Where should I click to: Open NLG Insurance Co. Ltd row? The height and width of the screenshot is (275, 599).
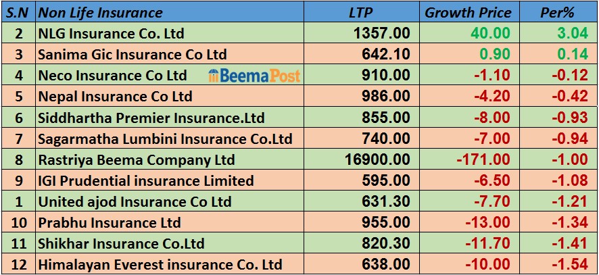point(112,33)
